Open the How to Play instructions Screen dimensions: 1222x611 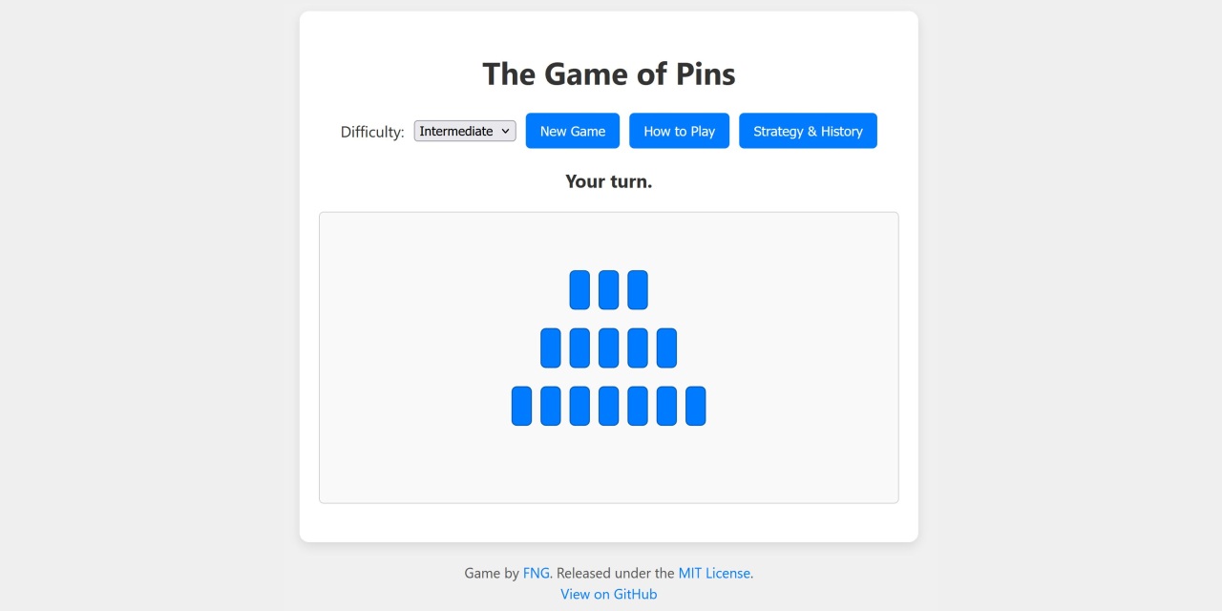(679, 131)
